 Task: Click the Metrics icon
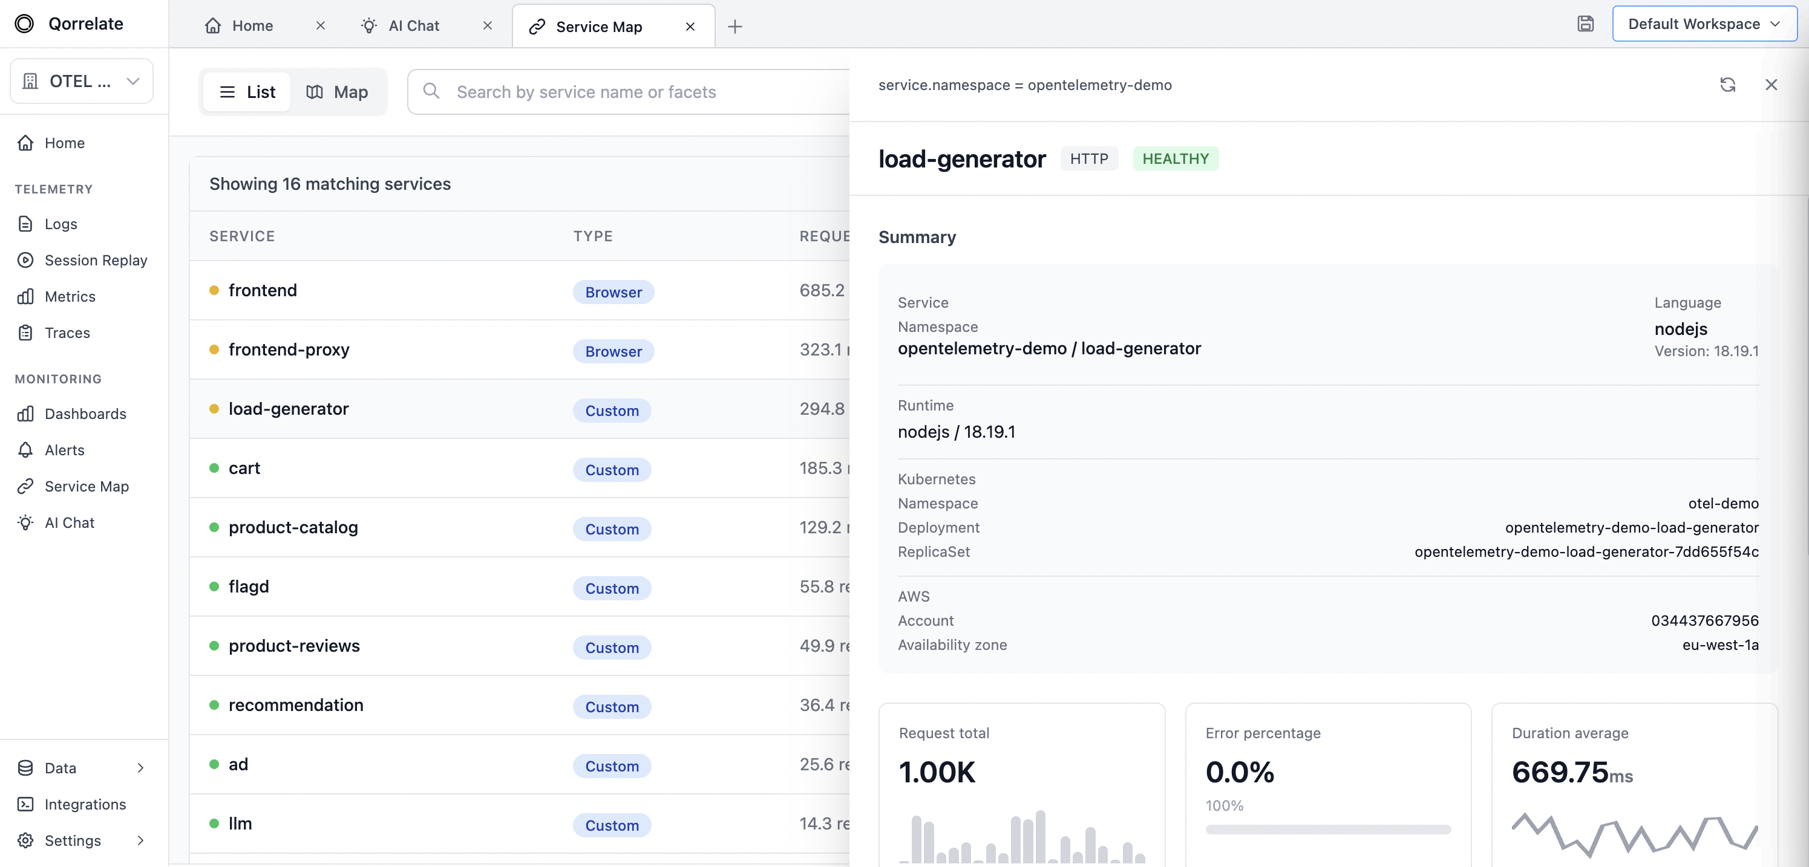point(25,296)
